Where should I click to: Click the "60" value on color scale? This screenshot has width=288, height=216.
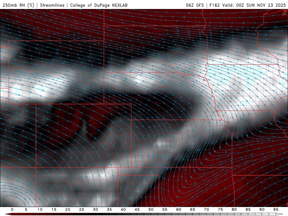tap(179, 210)
